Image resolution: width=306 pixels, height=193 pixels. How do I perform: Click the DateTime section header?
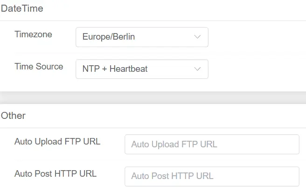click(x=21, y=8)
